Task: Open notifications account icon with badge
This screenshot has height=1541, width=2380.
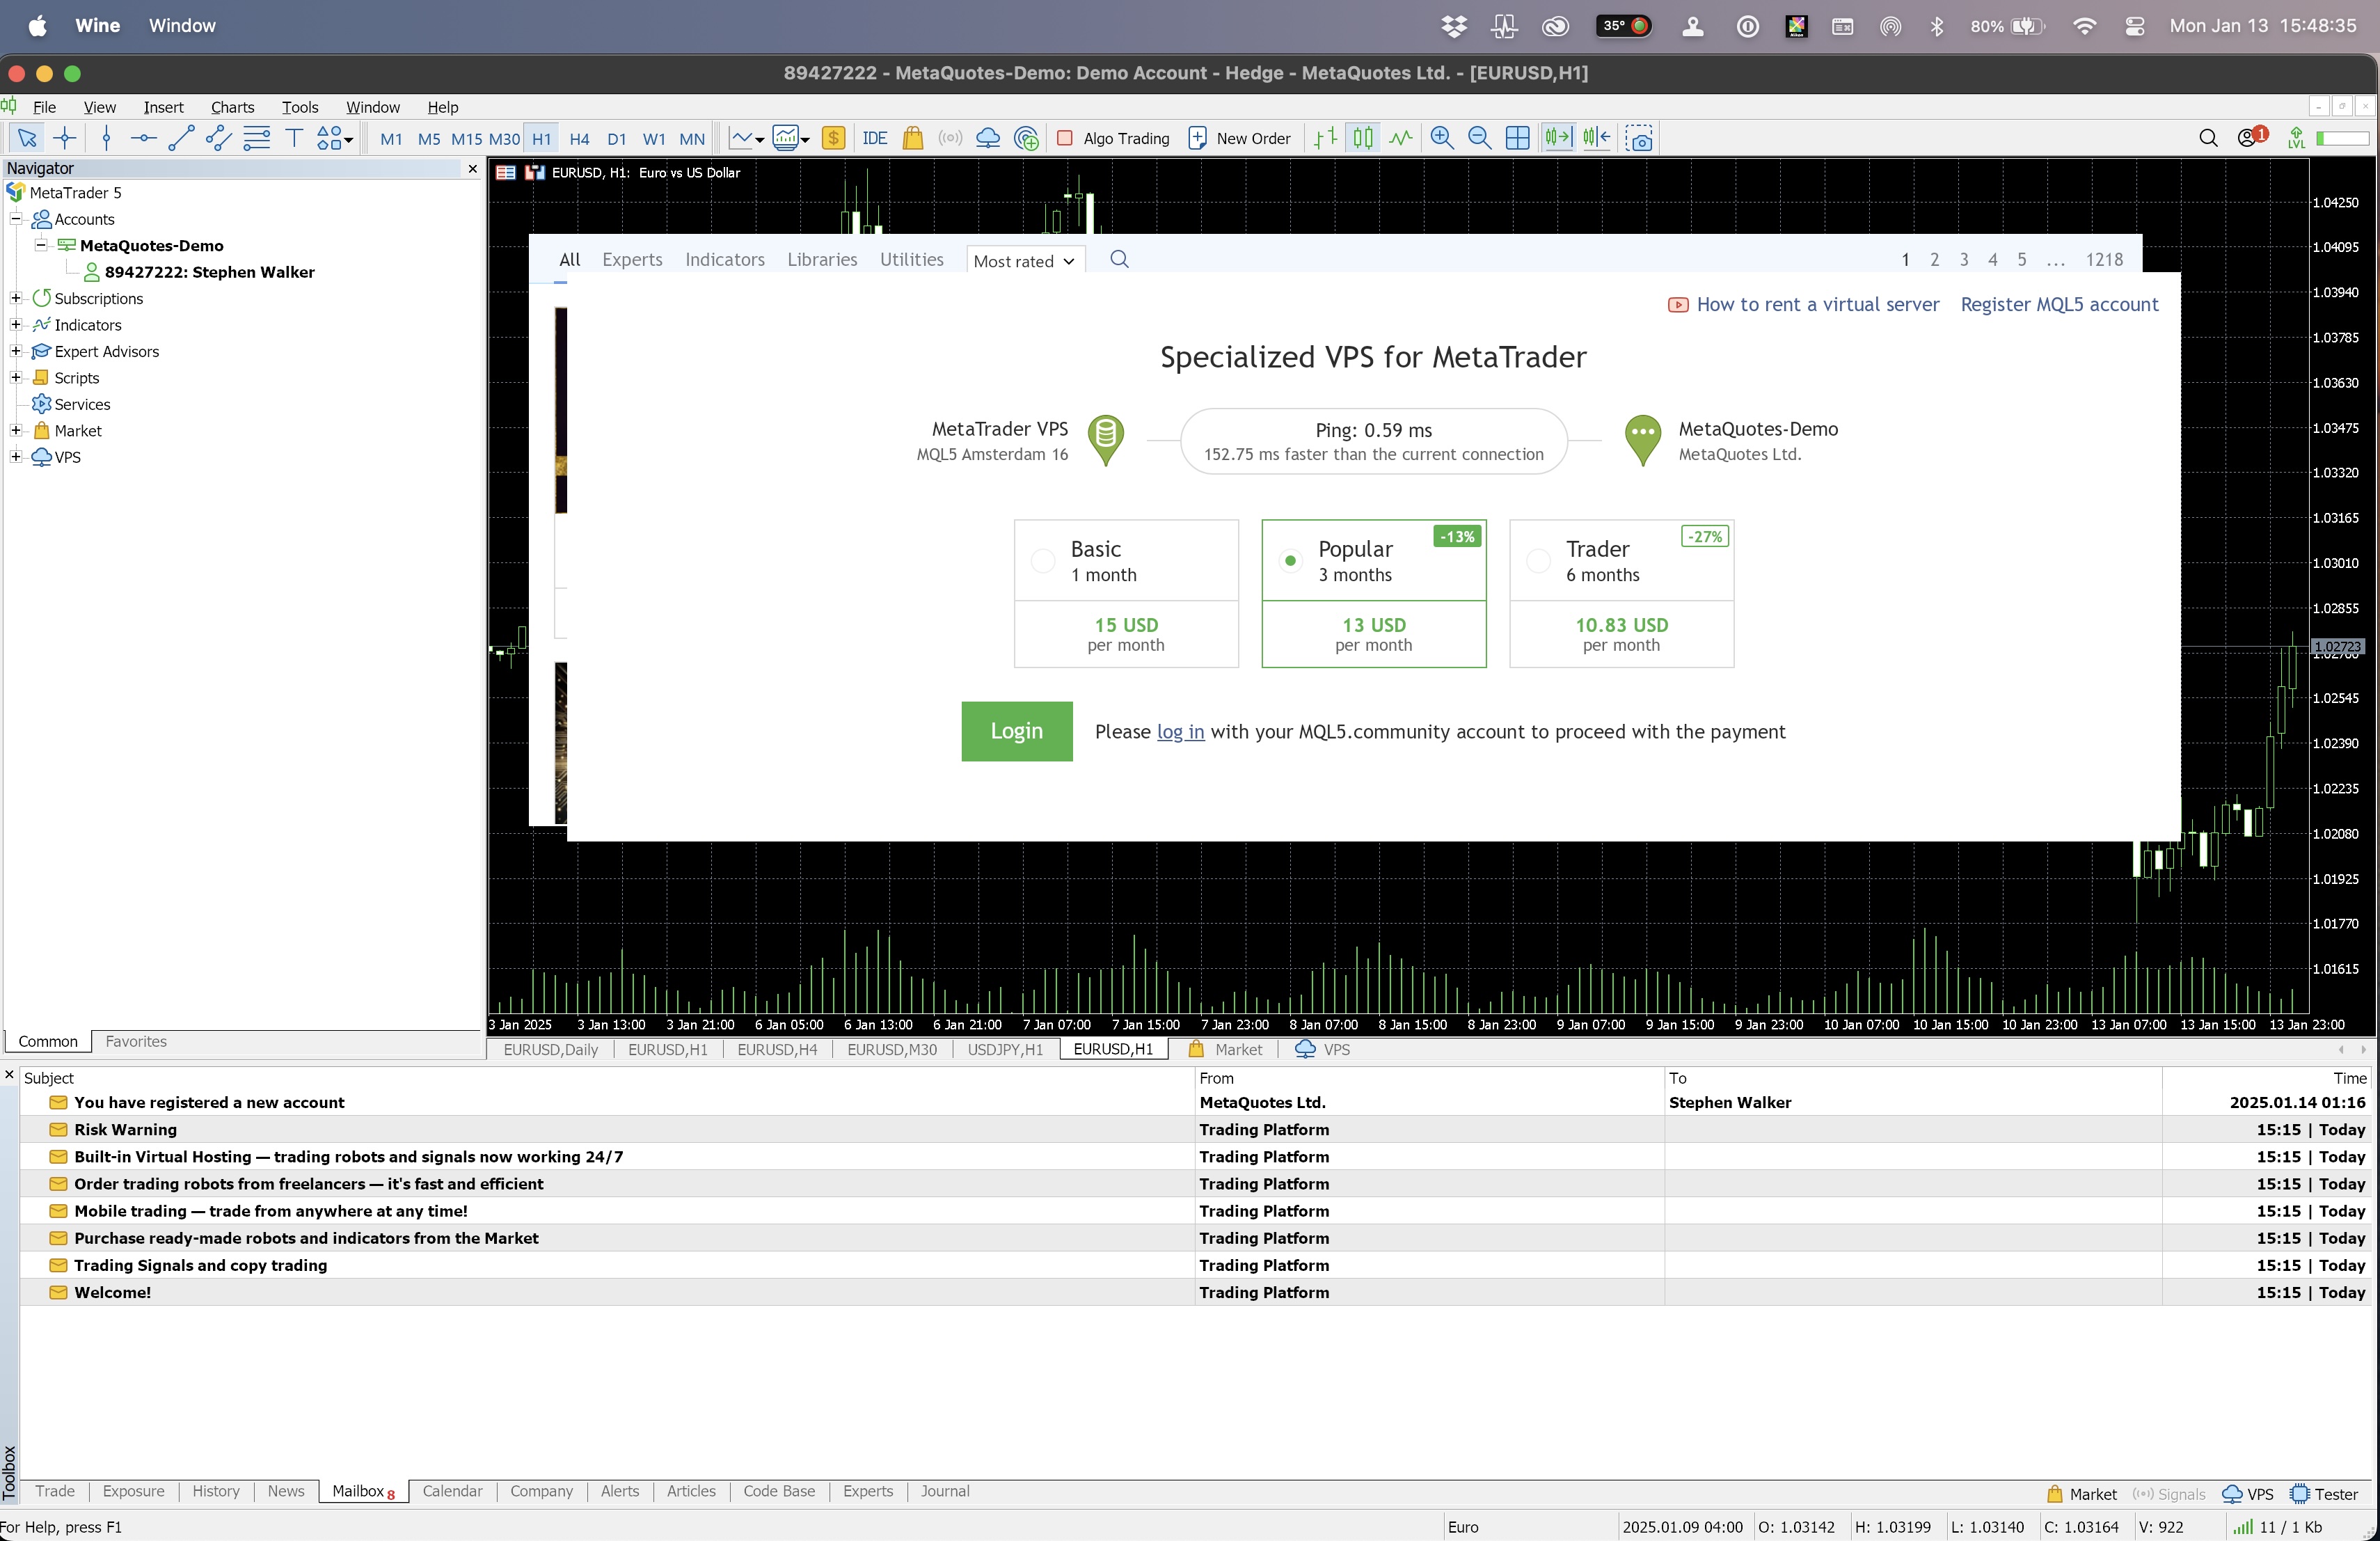Action: 2251,137
